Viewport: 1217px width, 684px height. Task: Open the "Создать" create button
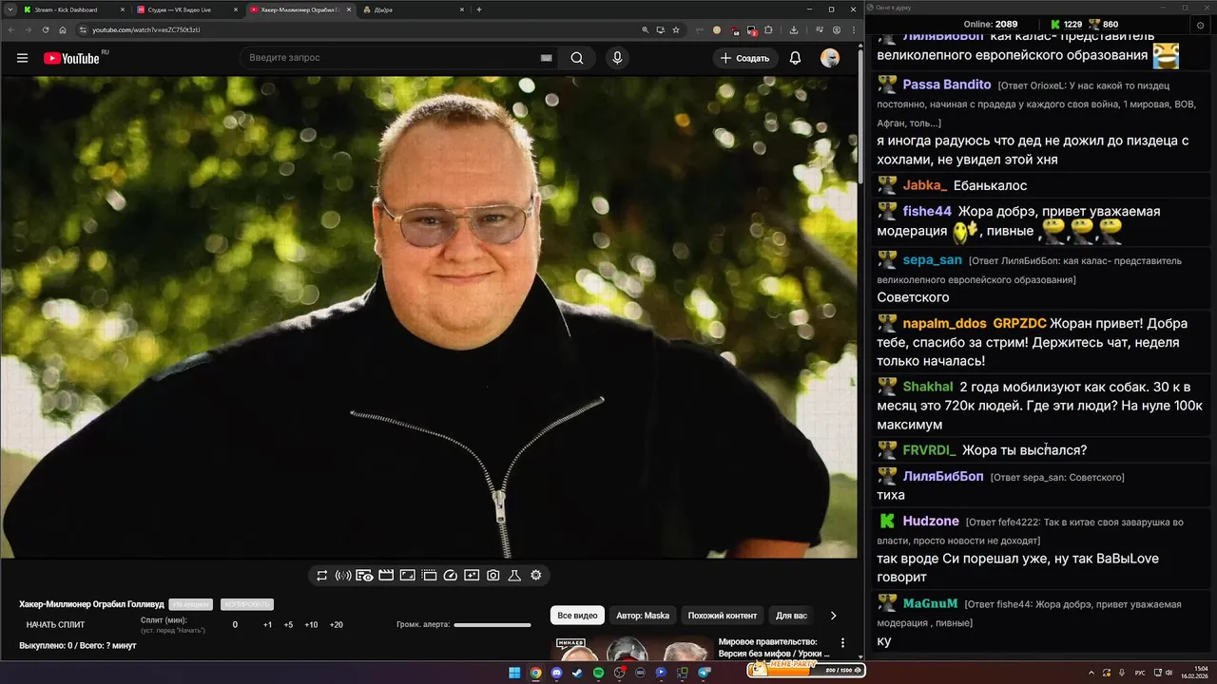pyautogui.click(x=745, y=58)
